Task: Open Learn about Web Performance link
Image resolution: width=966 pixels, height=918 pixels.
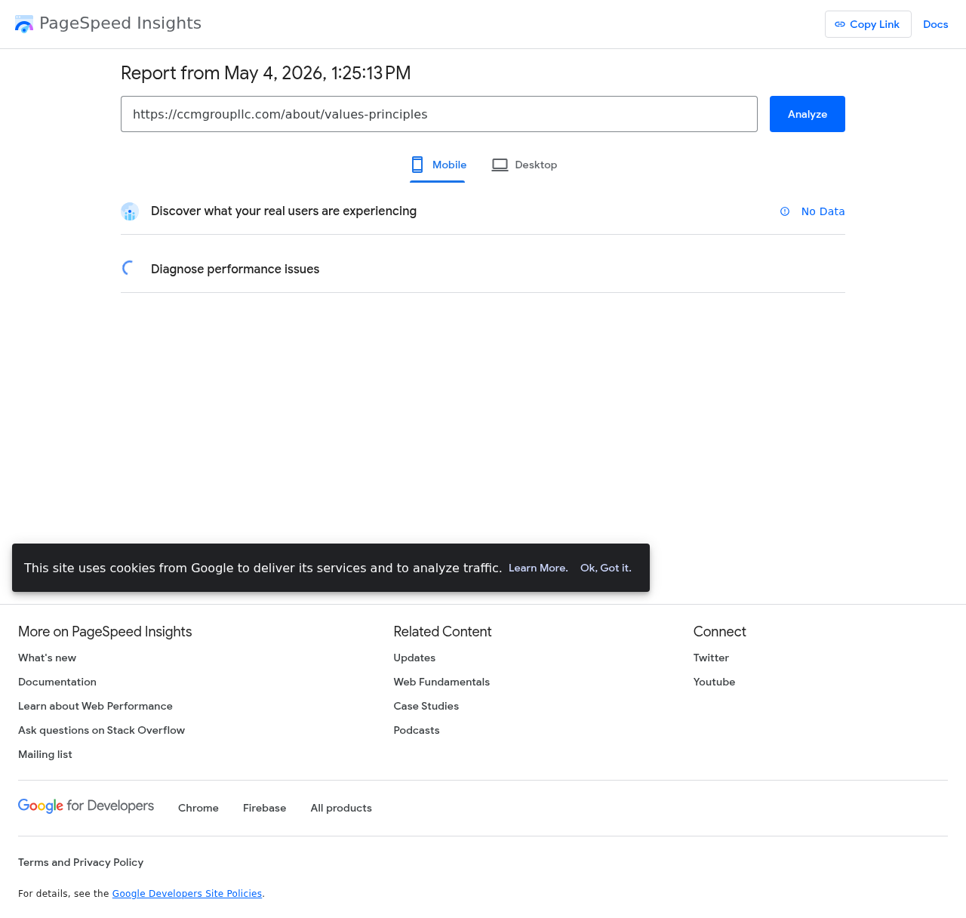Action: point(95,706)
